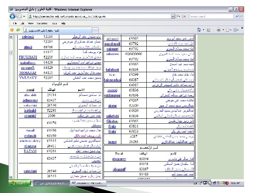The width and height of the screenshot is (257, 193).
Task: Click the red round tray icon
Action: click(x=227, y=183)
